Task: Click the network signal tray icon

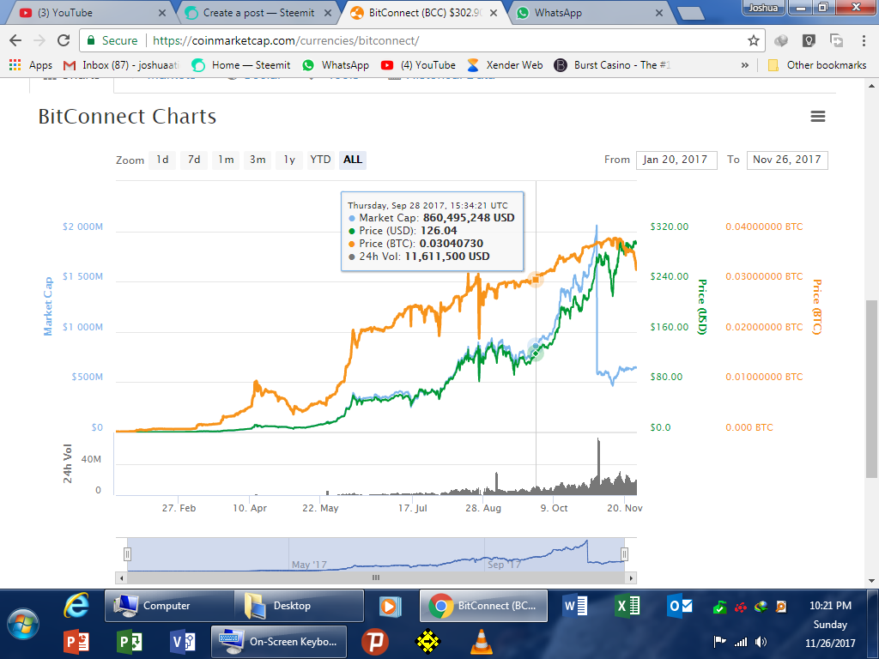Action: [x=741, y=642]
